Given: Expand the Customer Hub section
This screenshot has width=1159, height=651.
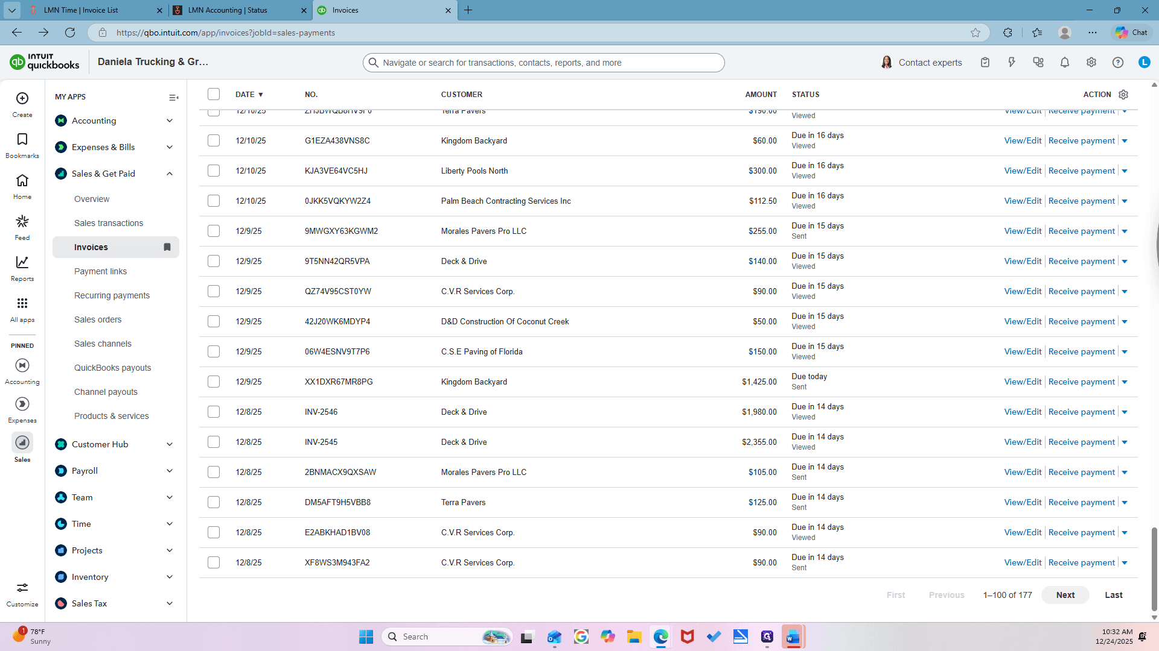Looking at the screenshot, I should pos(170,444).
